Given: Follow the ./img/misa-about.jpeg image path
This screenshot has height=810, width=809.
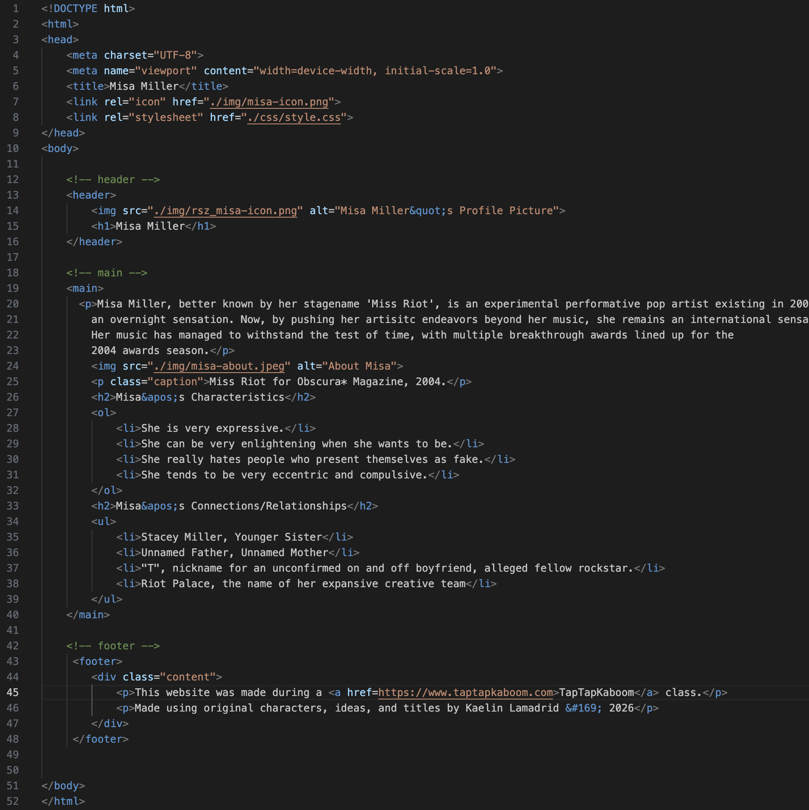Looking at the screenshot, I should pyautogui.click(x=219, y=366).
